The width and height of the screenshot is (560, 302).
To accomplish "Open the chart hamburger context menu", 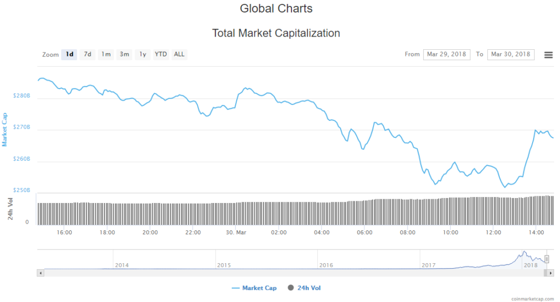I will pos(548,55).
